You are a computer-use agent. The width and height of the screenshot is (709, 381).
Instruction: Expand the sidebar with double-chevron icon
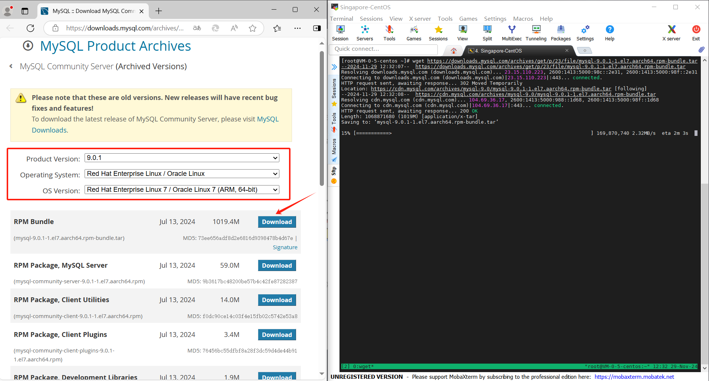[334, 67]
